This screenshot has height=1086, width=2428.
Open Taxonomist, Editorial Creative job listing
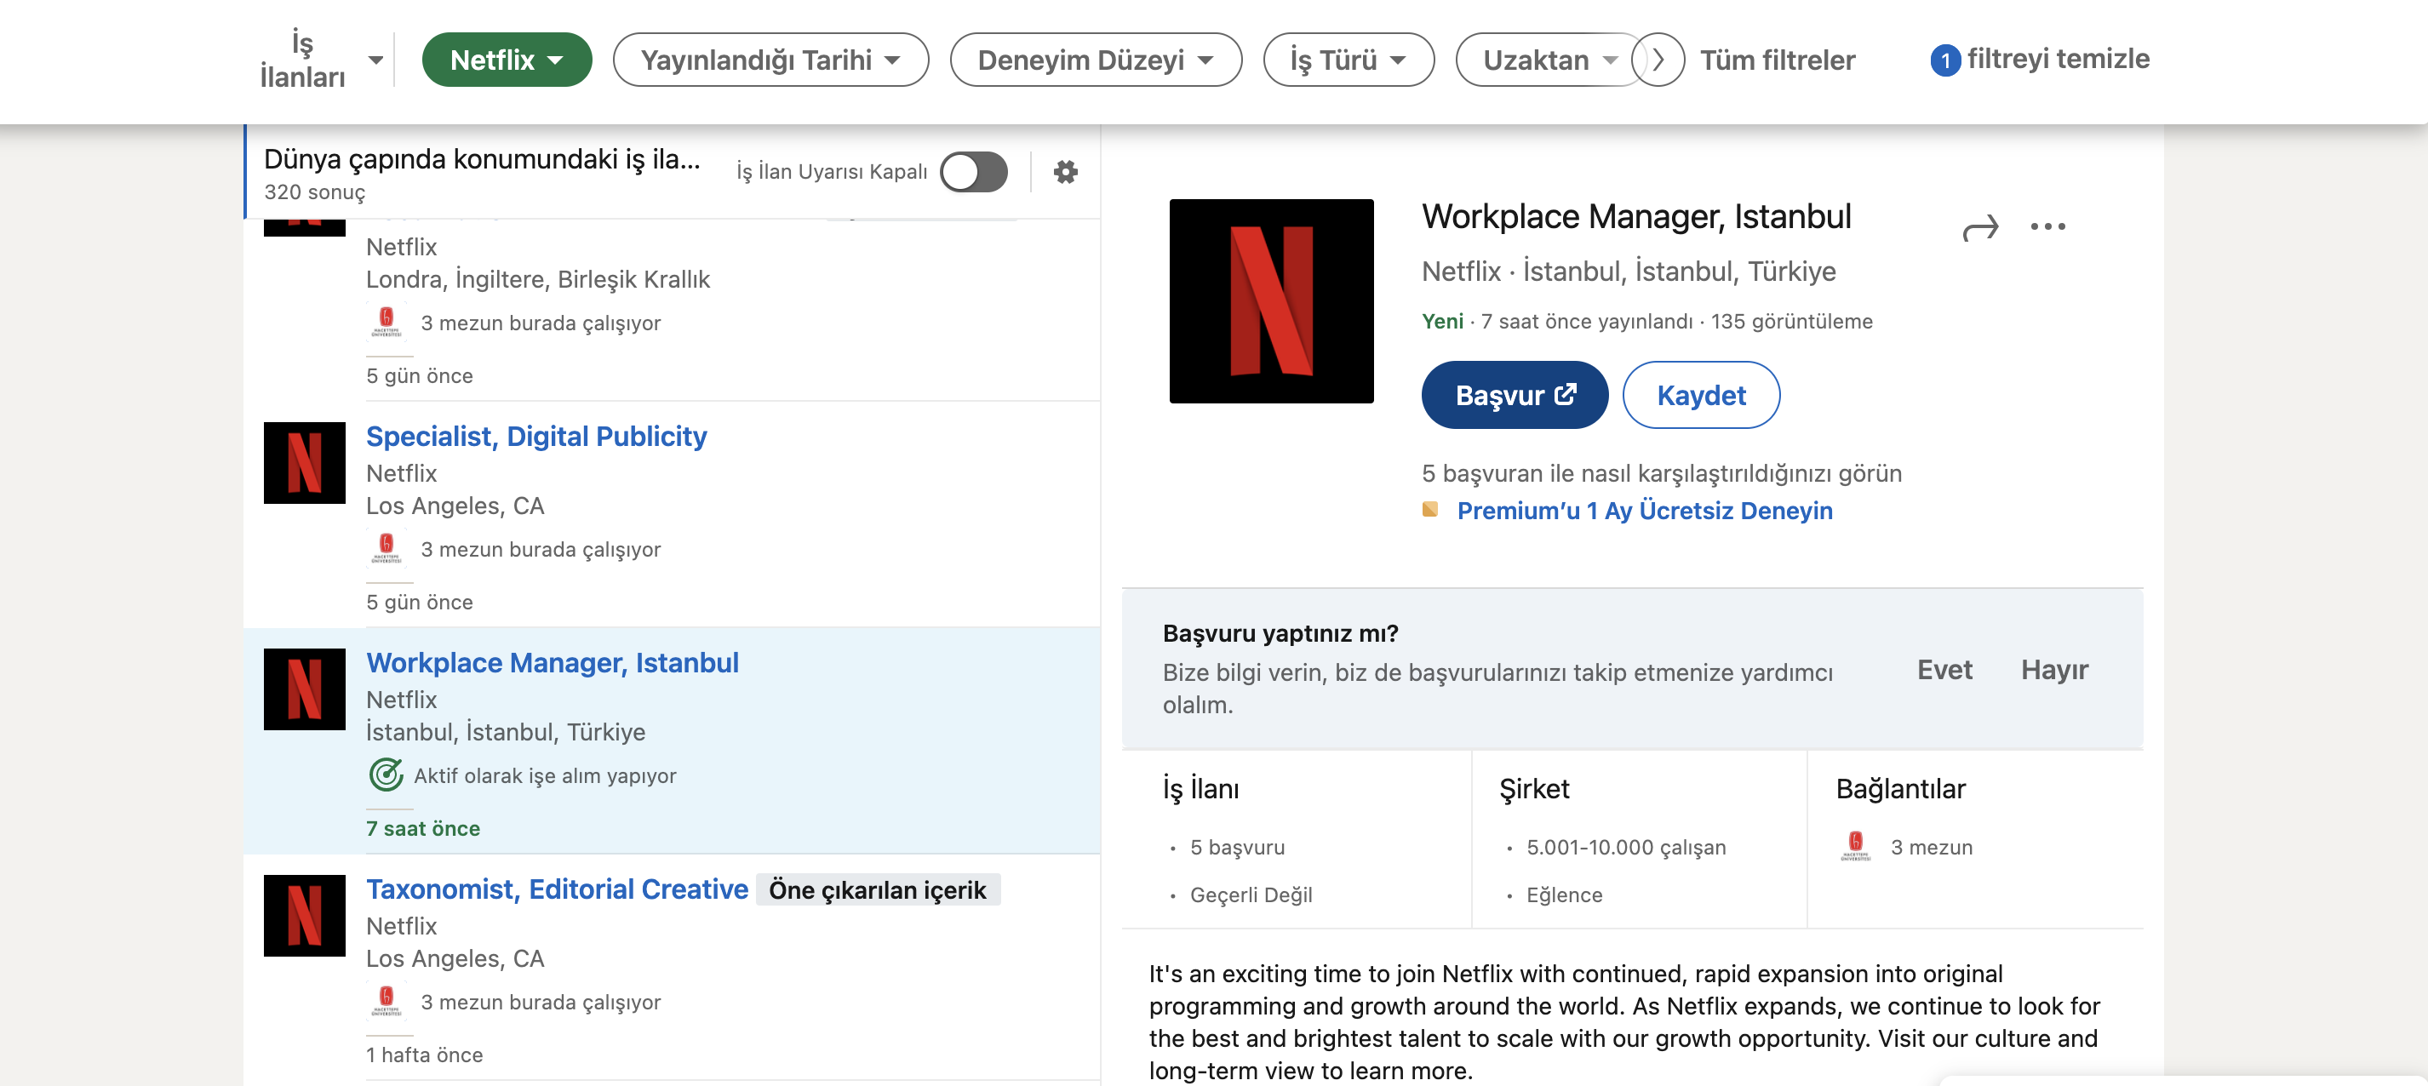[556, 889]
